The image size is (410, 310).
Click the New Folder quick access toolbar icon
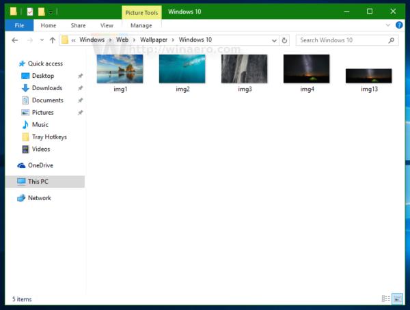click(x=41, y=12)
